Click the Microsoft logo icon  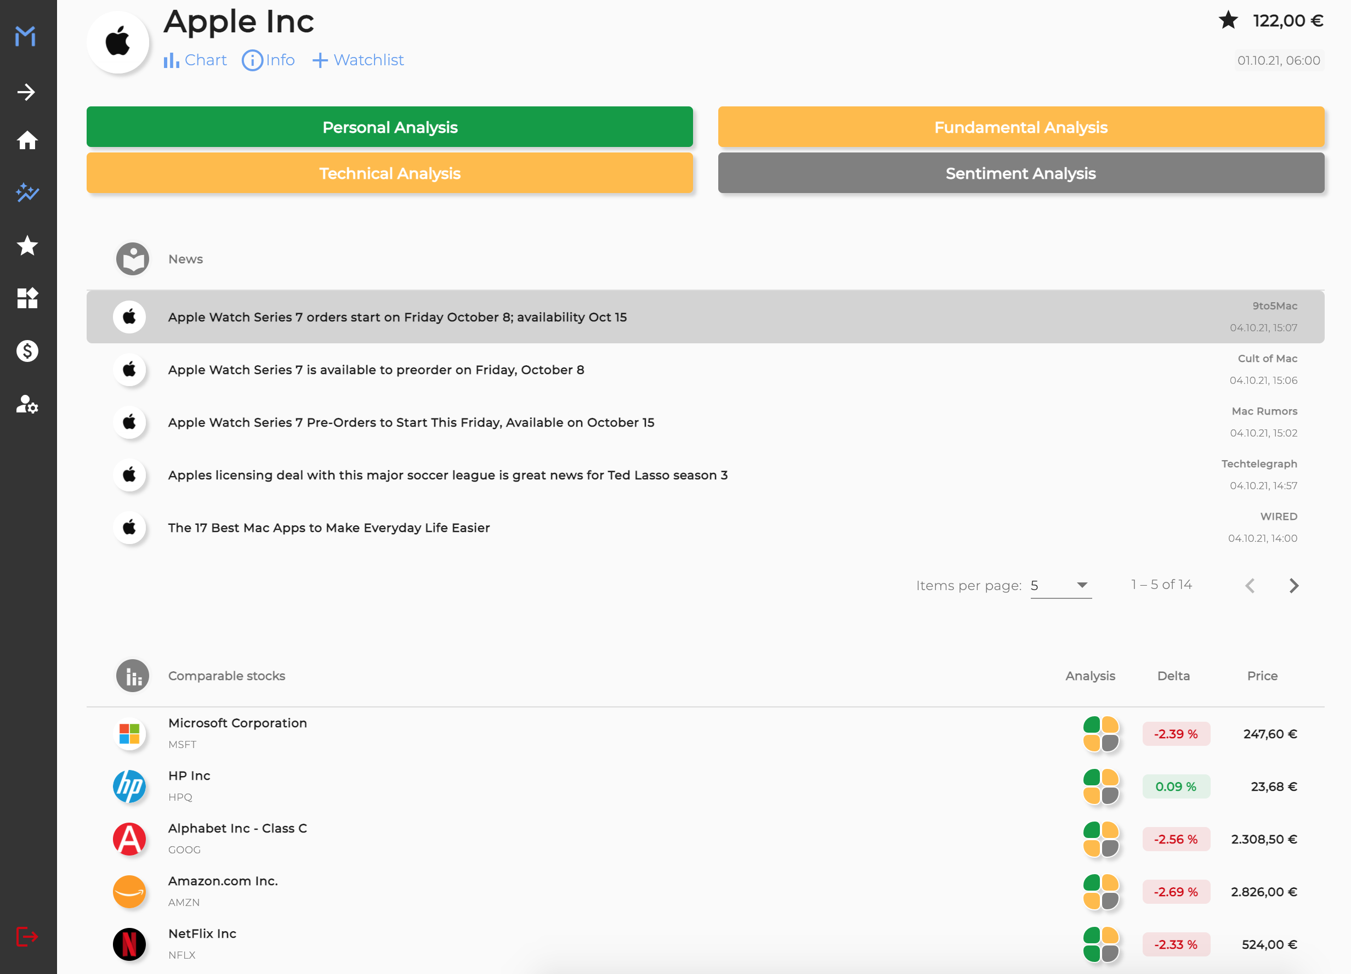coord(129,733)
